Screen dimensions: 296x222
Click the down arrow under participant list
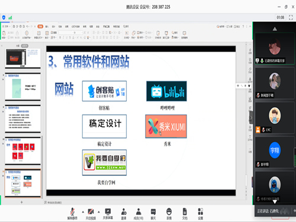point(275,202)
